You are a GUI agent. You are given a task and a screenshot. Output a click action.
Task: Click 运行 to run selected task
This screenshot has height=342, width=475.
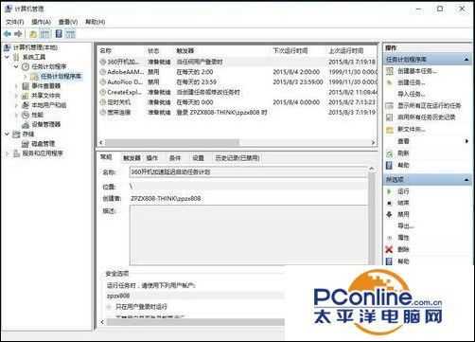[403, 191]
